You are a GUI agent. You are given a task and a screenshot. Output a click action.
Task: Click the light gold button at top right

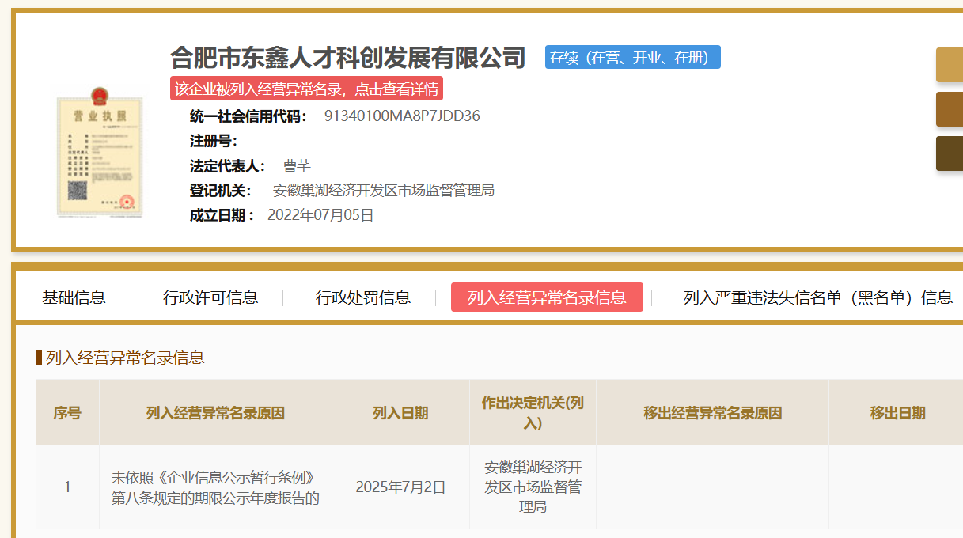950,65
